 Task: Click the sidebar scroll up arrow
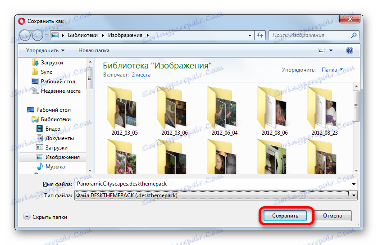(x=90, y=62)
